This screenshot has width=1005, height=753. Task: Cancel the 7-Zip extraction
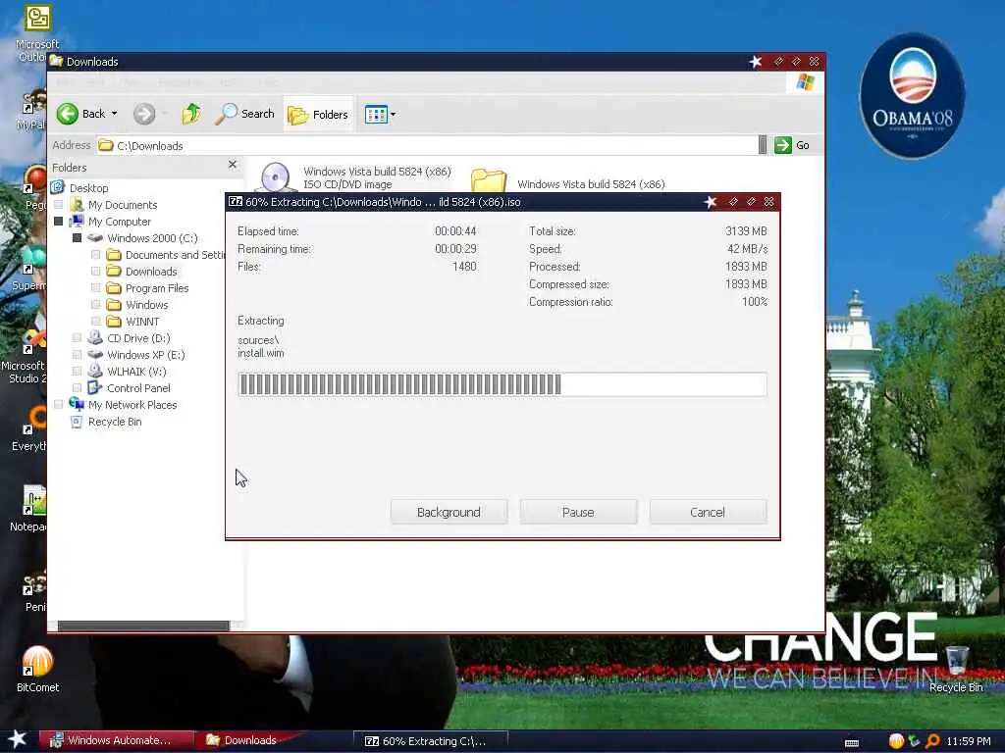pos(708,512)
